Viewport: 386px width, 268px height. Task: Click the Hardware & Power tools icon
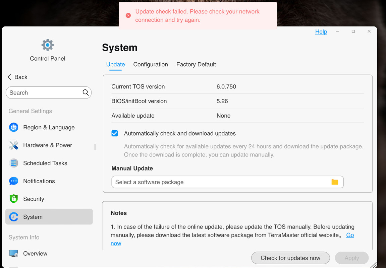[x=13, y=145]
